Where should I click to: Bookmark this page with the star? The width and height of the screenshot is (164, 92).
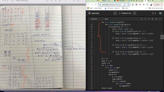tap(128, 5)
